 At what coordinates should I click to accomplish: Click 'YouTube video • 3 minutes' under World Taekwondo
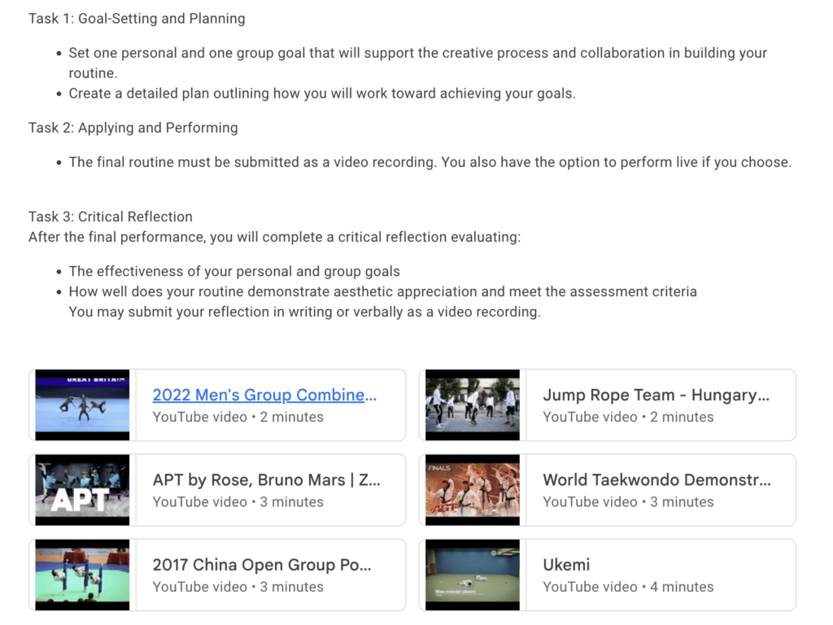629,501
